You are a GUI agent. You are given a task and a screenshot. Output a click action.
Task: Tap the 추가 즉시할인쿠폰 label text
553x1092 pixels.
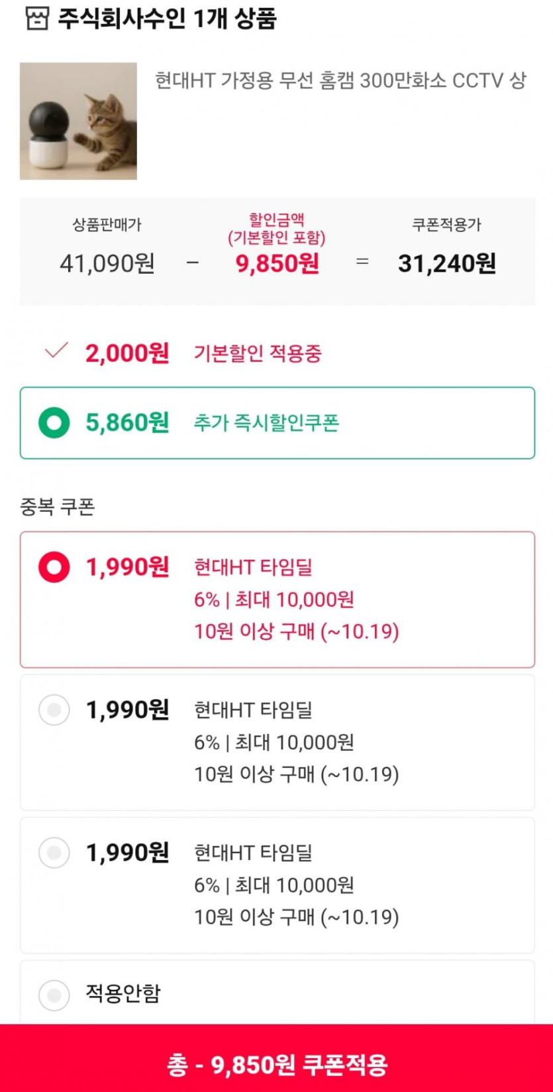click(266, 423)
